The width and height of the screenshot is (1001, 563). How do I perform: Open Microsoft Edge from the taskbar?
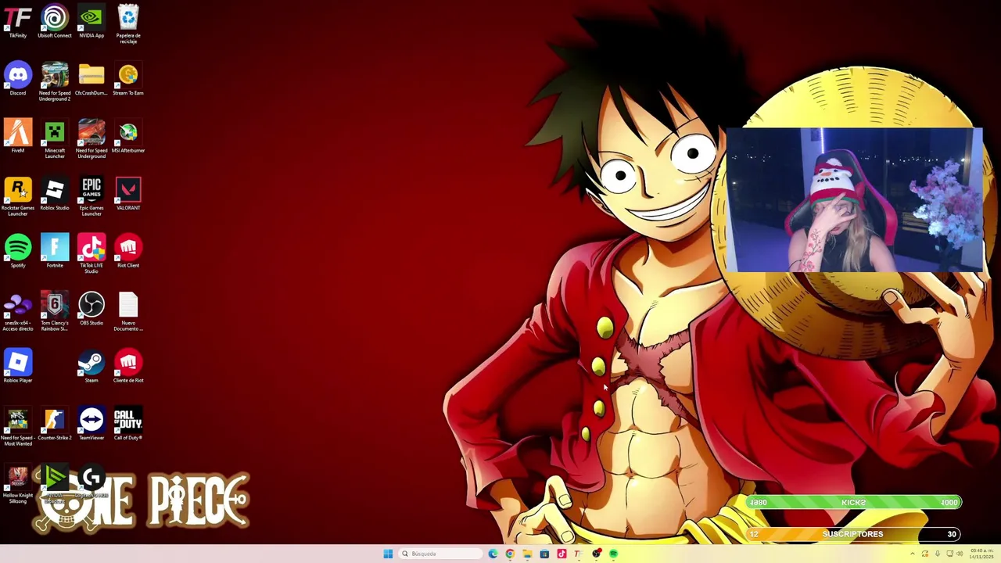493,554
